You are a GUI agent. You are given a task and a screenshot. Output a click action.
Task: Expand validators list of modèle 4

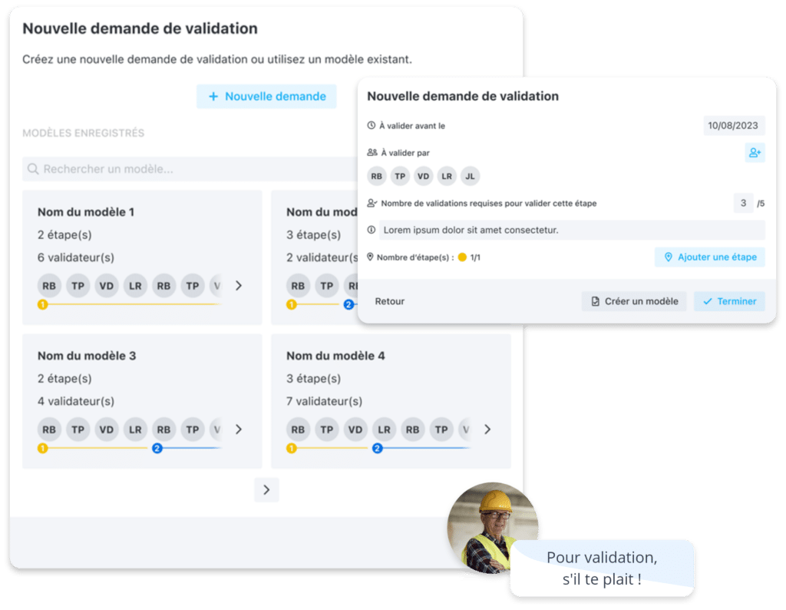tap(487, 429)
